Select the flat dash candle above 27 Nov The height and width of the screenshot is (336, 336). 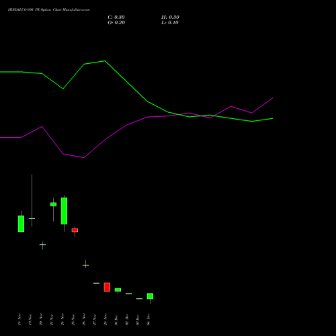(x=96, y=283)
